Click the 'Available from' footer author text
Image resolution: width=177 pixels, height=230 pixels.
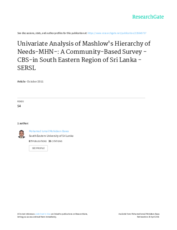[x=139, y=214]
